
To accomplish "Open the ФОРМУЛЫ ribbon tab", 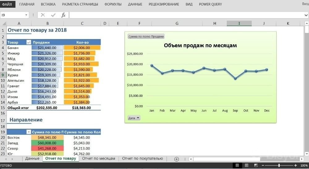I will [x=113, y=4].
